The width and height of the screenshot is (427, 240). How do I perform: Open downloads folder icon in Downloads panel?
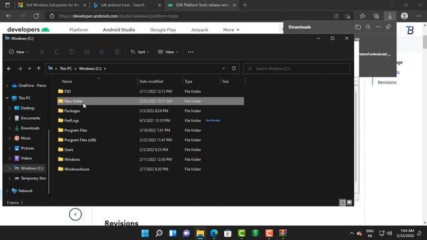pyautogui.click(x=358, y=27)
